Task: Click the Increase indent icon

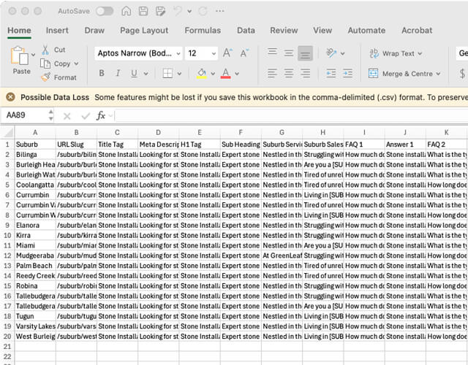Action: point(349,74)
